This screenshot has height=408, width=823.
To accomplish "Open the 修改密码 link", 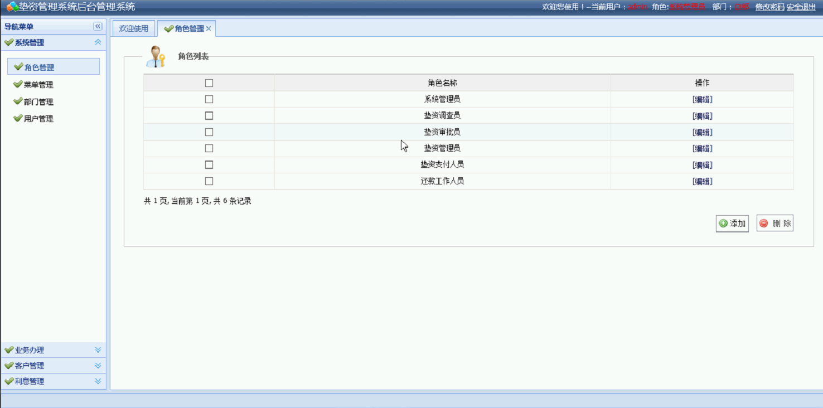I will coord(770,7).
